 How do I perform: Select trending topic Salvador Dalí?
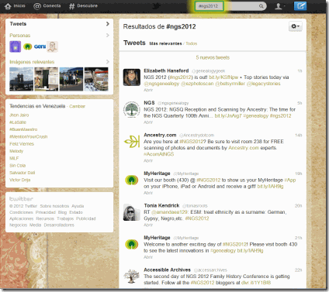point(23,173)
